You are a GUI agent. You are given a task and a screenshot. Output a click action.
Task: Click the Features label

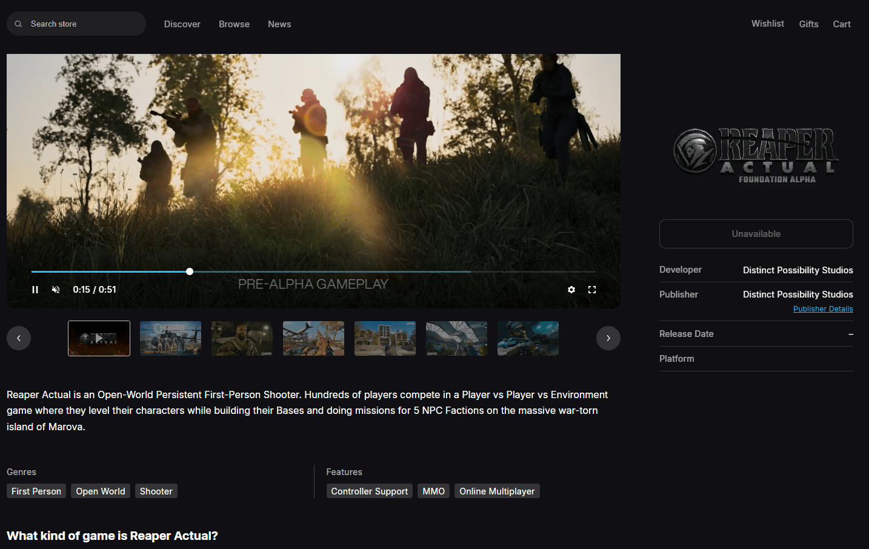tap(344, 472)
